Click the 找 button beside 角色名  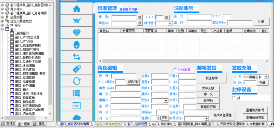(x=140, y=23)
